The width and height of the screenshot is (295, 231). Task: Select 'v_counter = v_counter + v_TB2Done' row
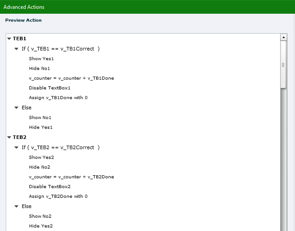[72, 177]
